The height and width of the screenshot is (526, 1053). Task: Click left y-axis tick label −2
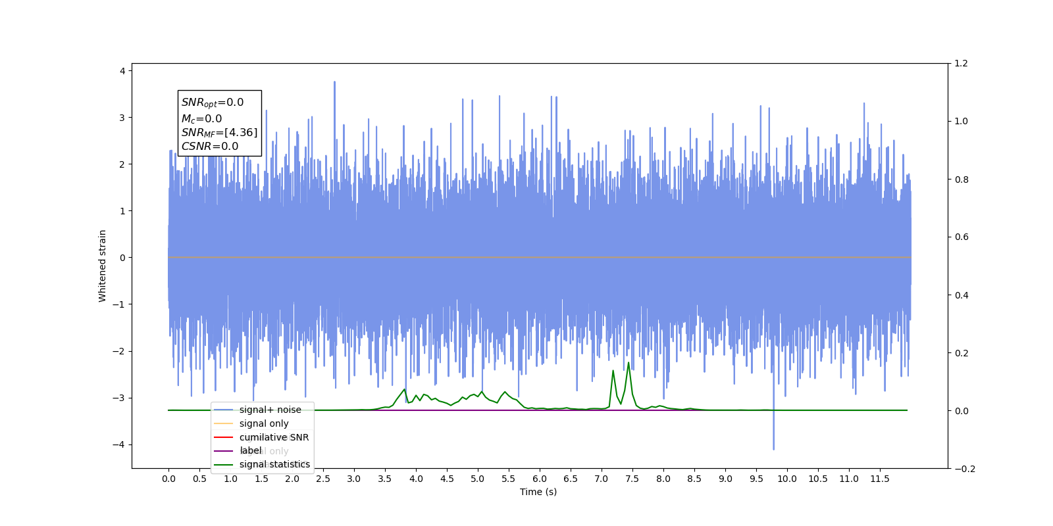pyautogui.click(x=119, y=351)
